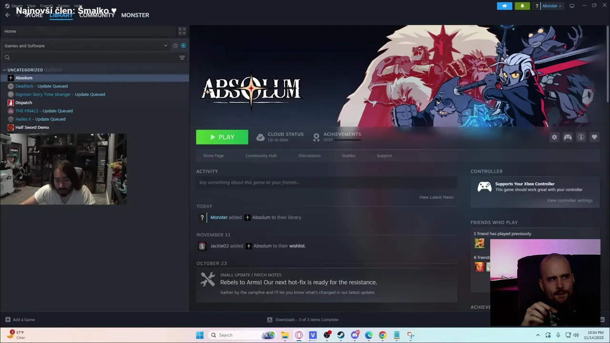This screenshot has width=610, height=343.
Task: Open the Support link
Action: pyautogui.click(x=384, y=156)
